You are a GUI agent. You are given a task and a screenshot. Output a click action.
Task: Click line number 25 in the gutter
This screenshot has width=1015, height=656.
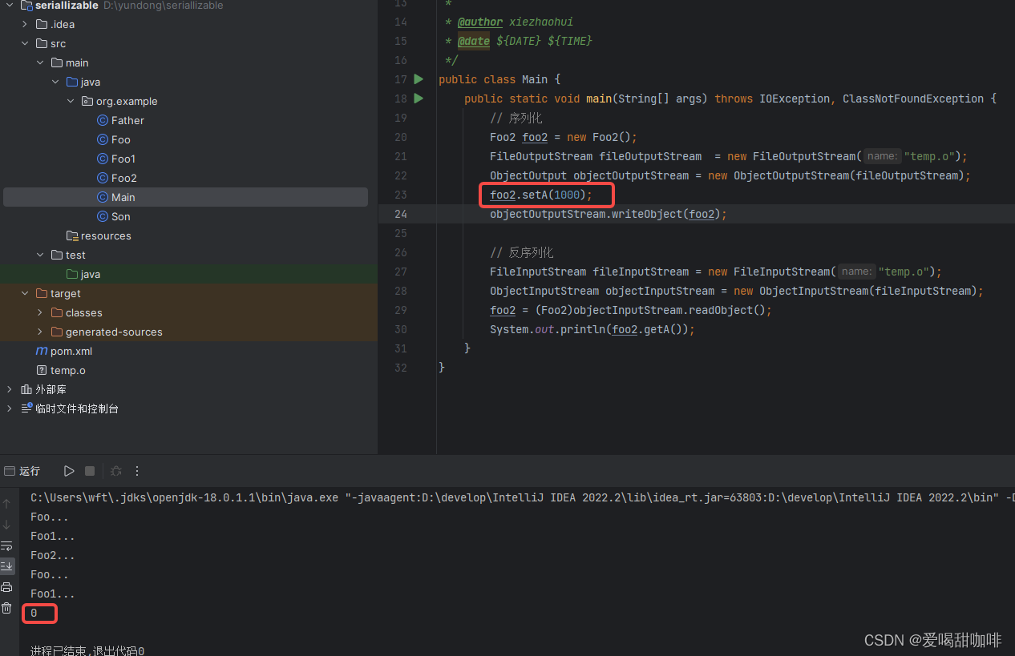401,233
